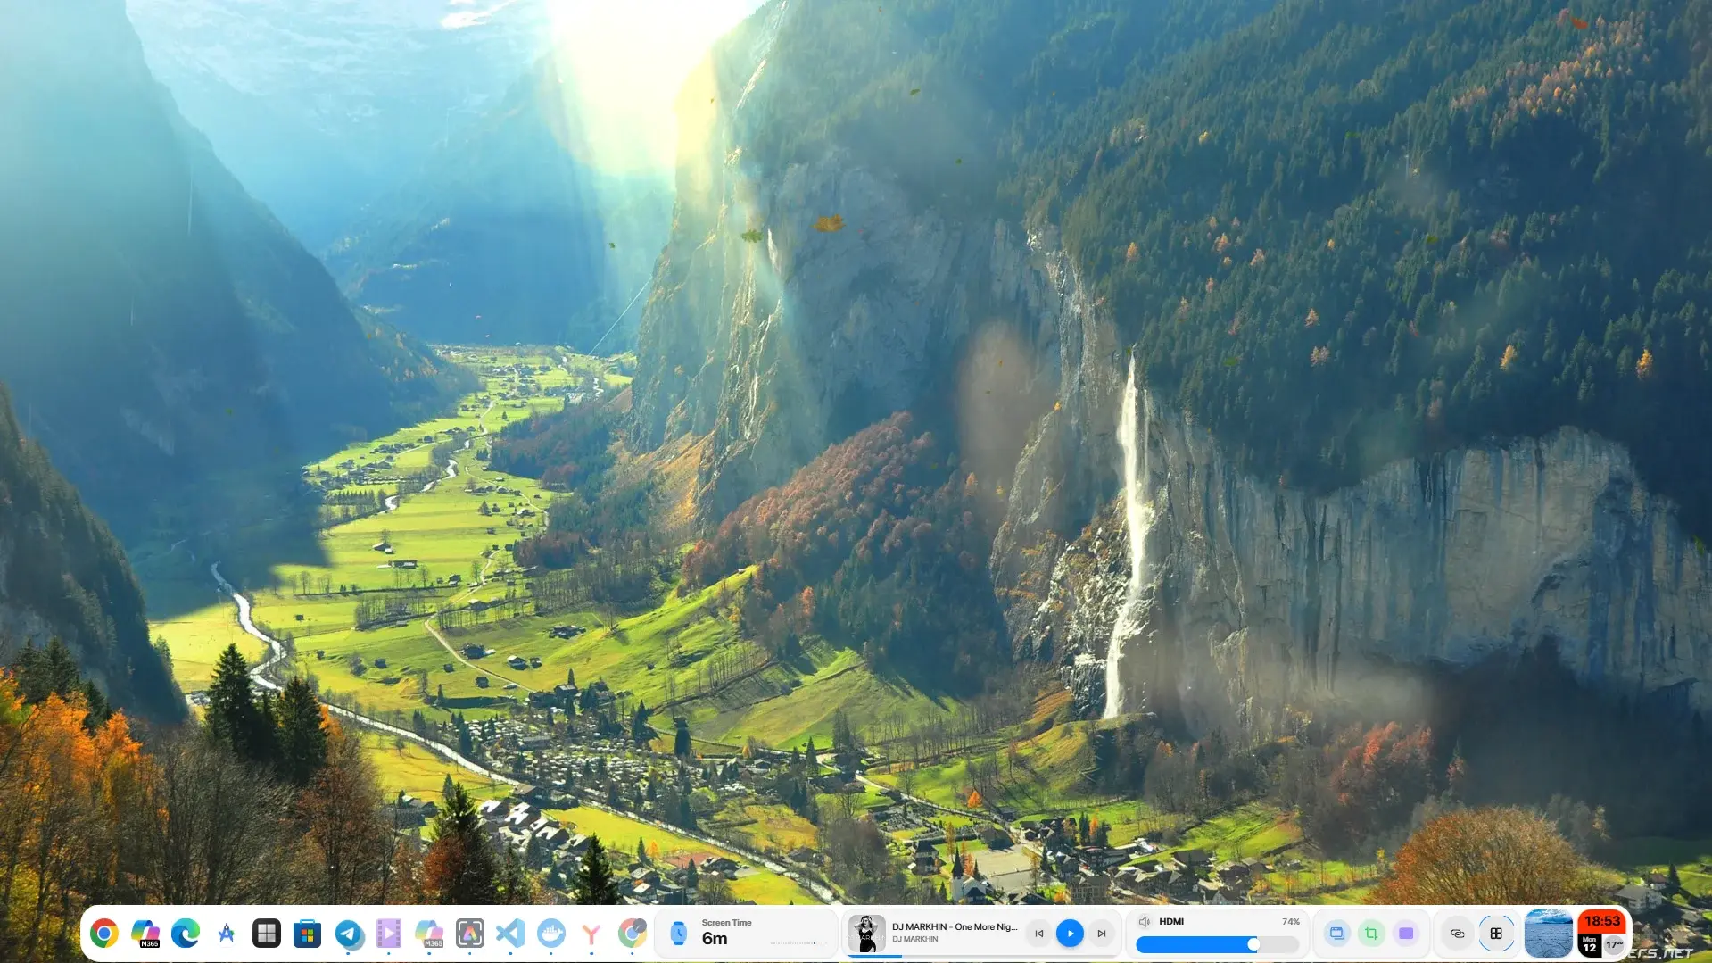Image resolution: width=1712 pixels, height=963 pixels.
Task: Play the DJ MARKHIN track
Action: coord(1070,934)
